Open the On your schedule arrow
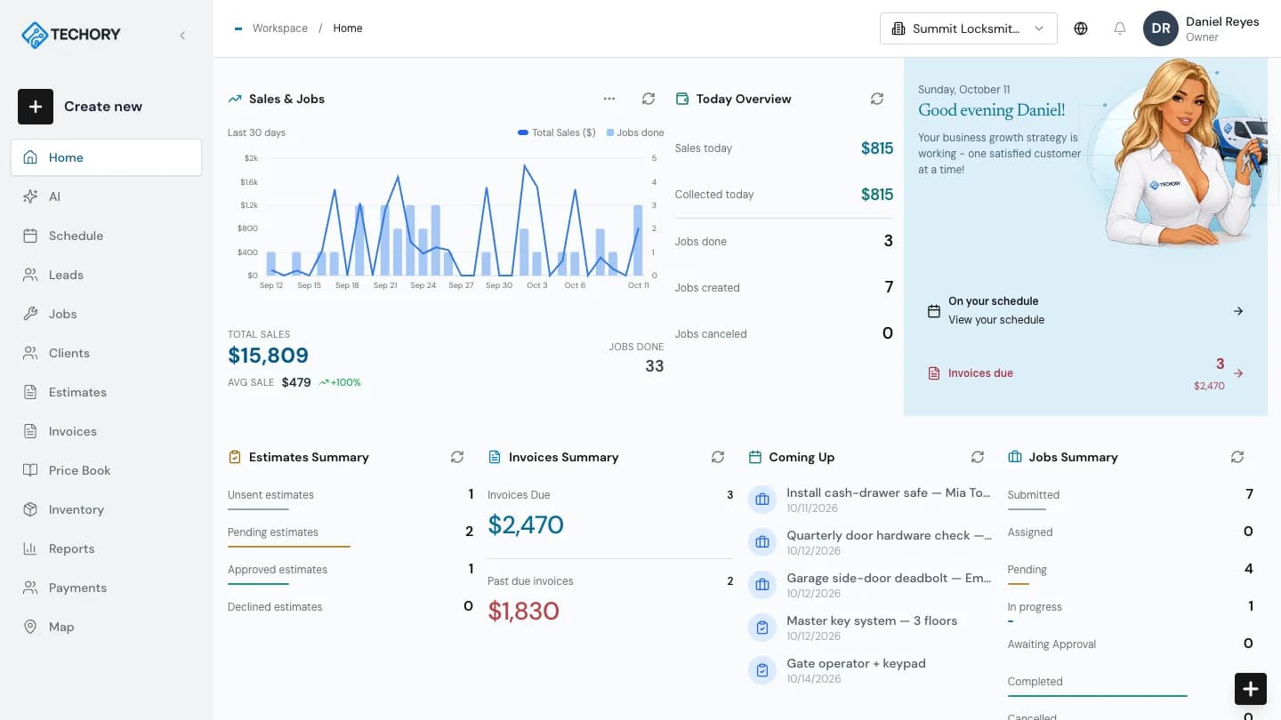1281x720 pixels. (x=1238, y=311)
